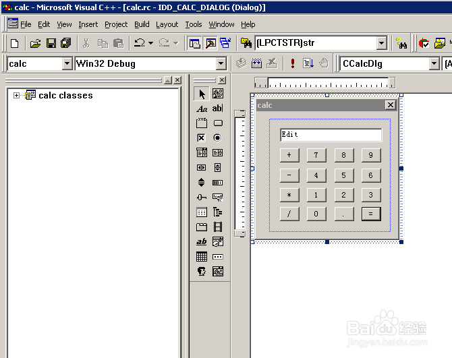Image resolution: width=452 pixels, height=358 pixels.
Task: Open the Tools menu
Action: 194,24
